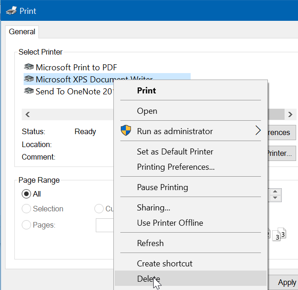Select the Pages radio button

pyautogui.click(x=27, y=225)
